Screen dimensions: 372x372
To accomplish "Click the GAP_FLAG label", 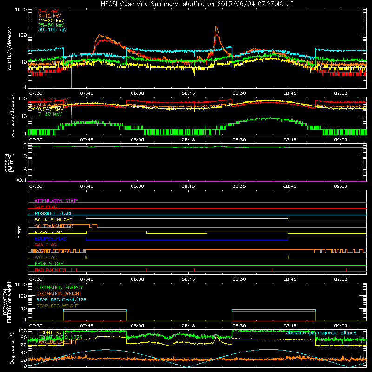I will 46,207.
